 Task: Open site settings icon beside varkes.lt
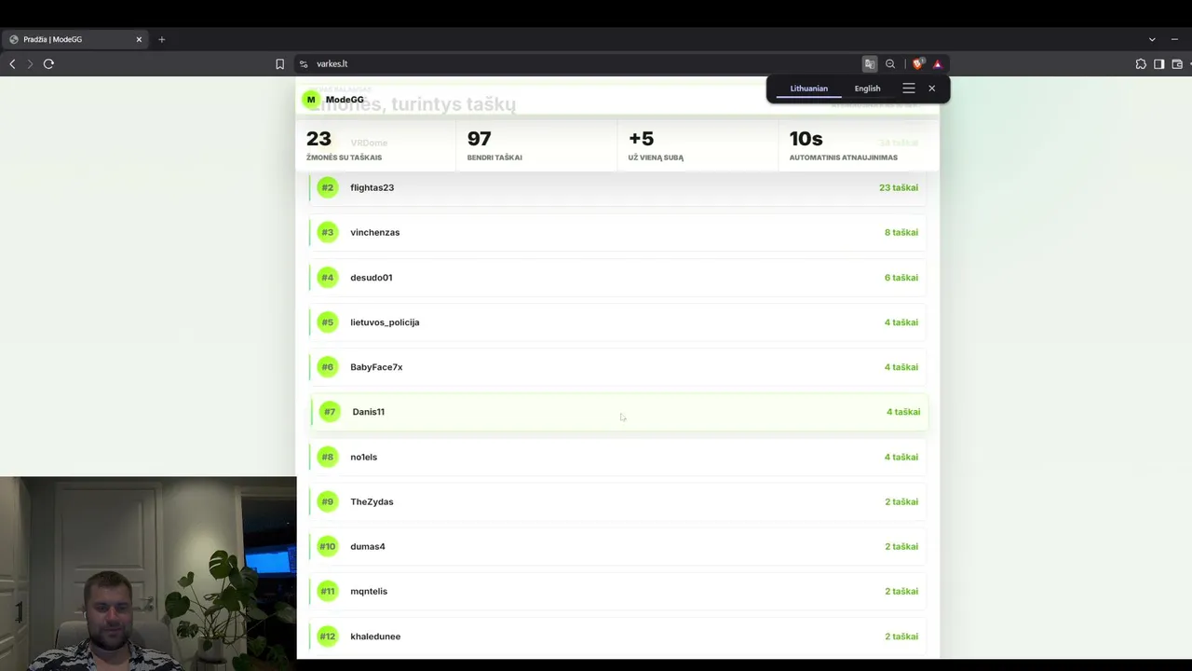click(303, 64)
